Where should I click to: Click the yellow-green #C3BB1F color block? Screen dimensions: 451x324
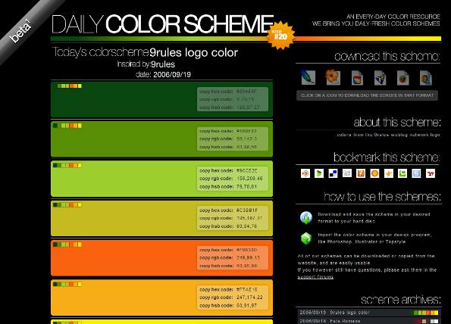[161, 218]
